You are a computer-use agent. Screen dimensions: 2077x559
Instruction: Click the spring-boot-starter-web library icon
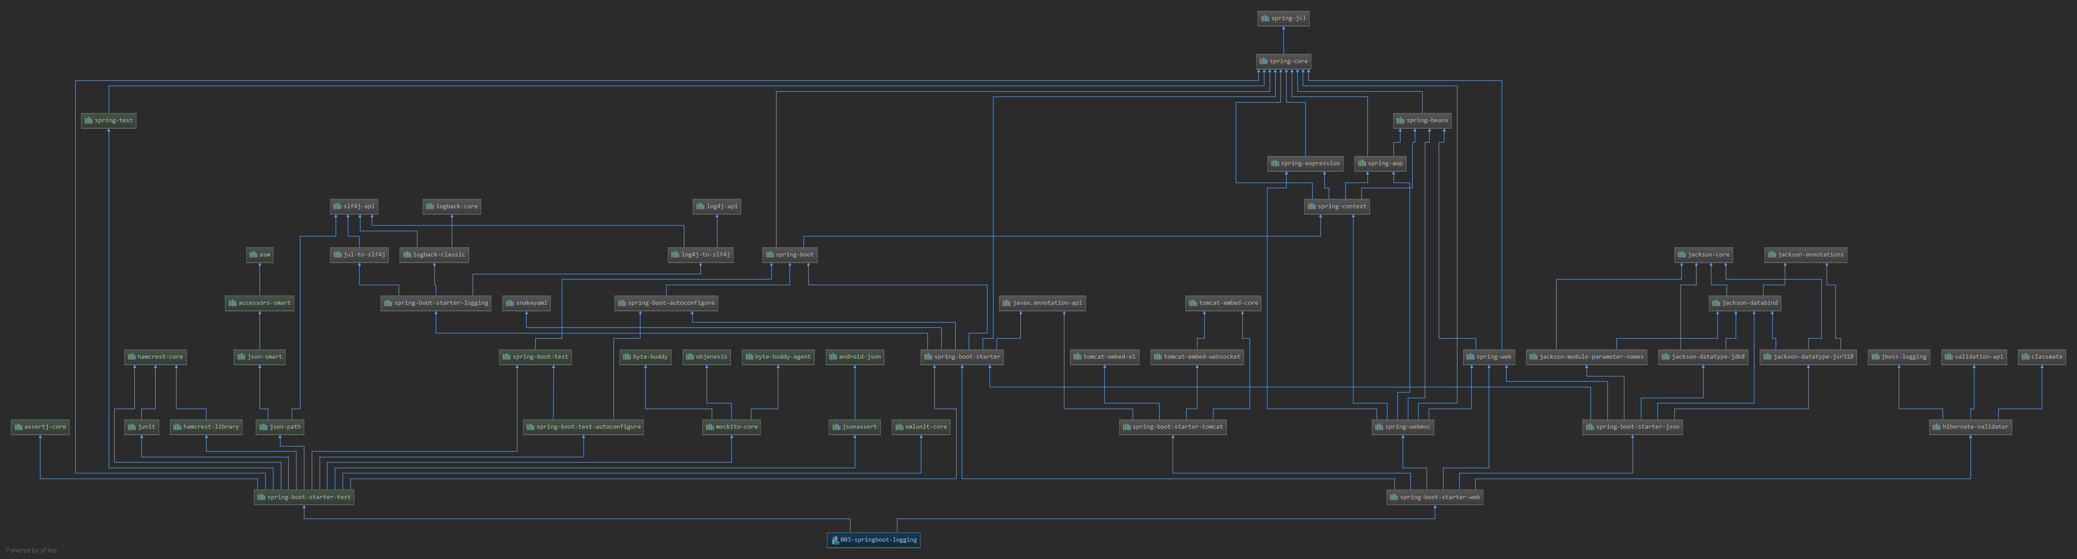click(1394, 498)
